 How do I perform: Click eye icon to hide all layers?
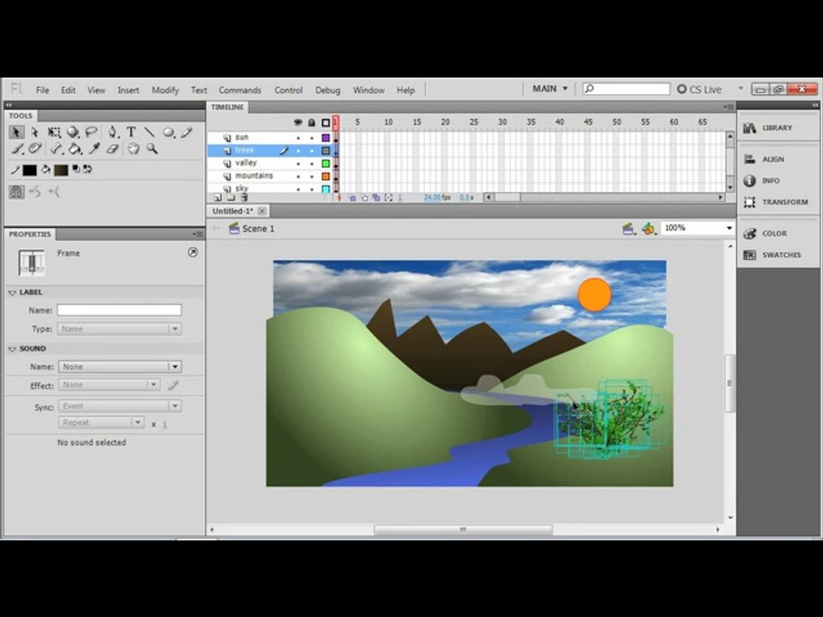(x=298, y=123)
